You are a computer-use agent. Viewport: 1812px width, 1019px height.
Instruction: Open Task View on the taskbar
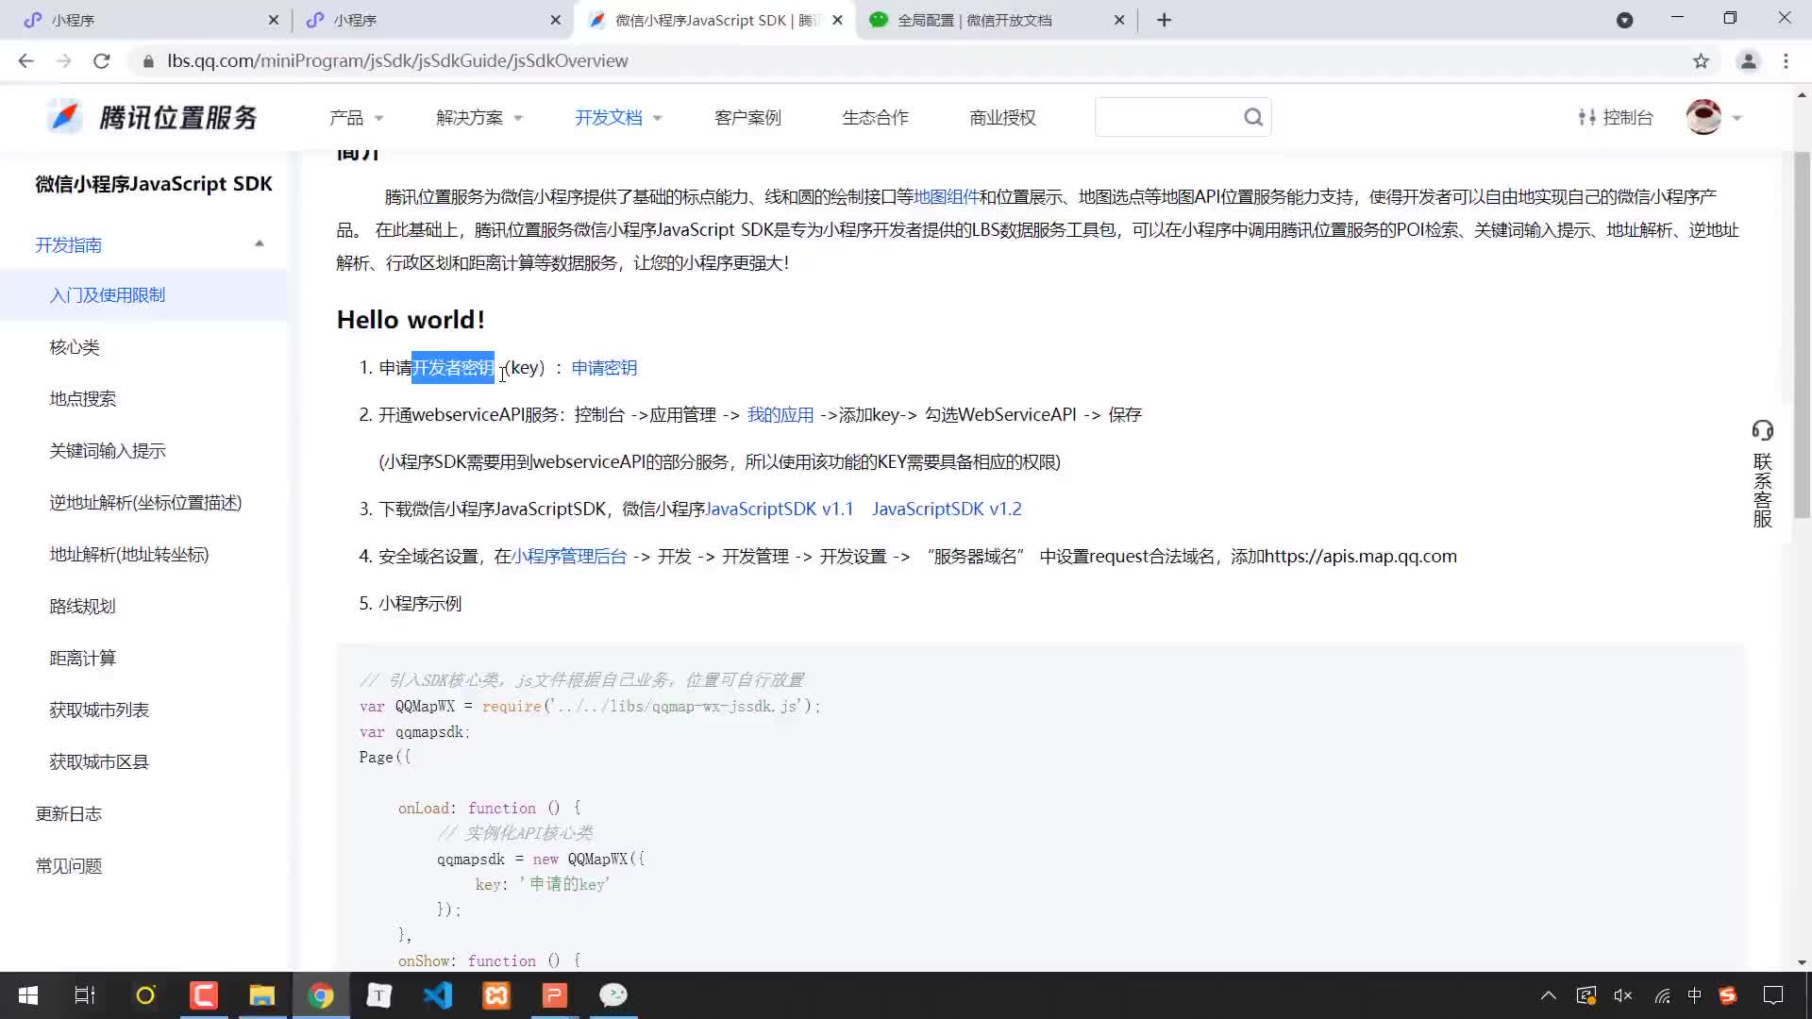[85, 995]
